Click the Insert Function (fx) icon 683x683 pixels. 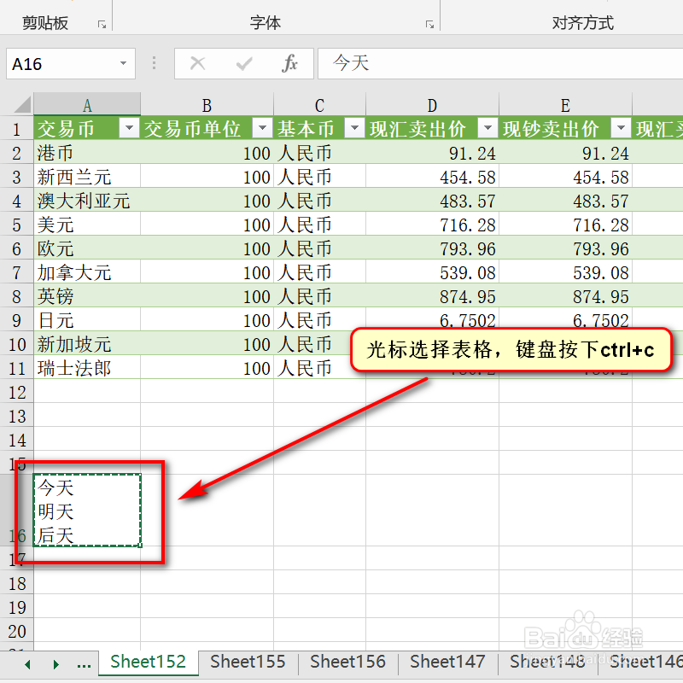[289, 63]
